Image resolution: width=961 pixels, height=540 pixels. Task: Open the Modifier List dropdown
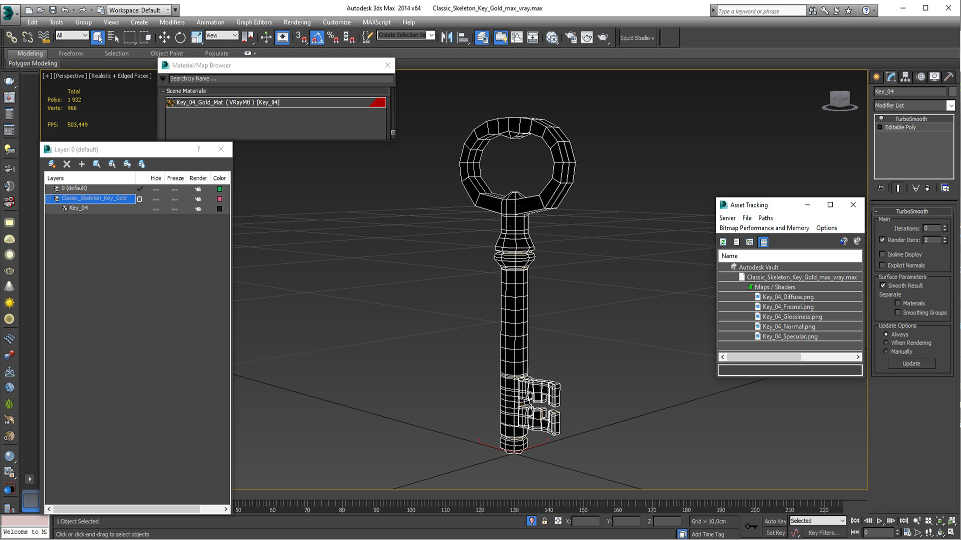click(x=950, y=105)
